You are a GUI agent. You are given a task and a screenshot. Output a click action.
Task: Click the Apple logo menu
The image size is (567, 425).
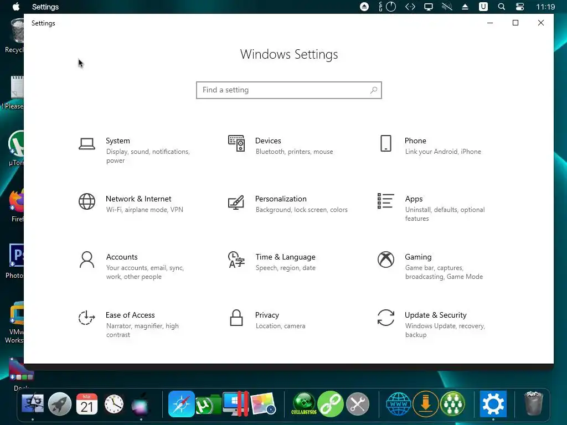pyautogui.click(x=16, y=7)
